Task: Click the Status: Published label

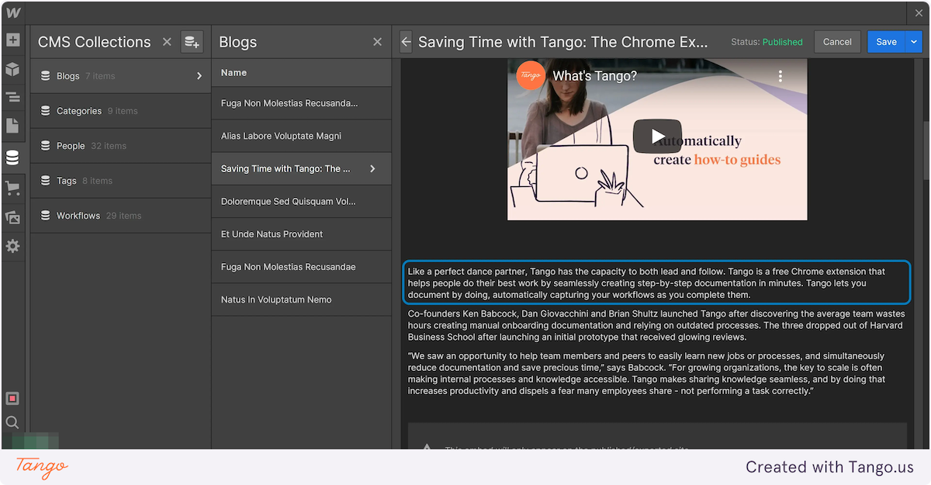Action: pos(767,42)
